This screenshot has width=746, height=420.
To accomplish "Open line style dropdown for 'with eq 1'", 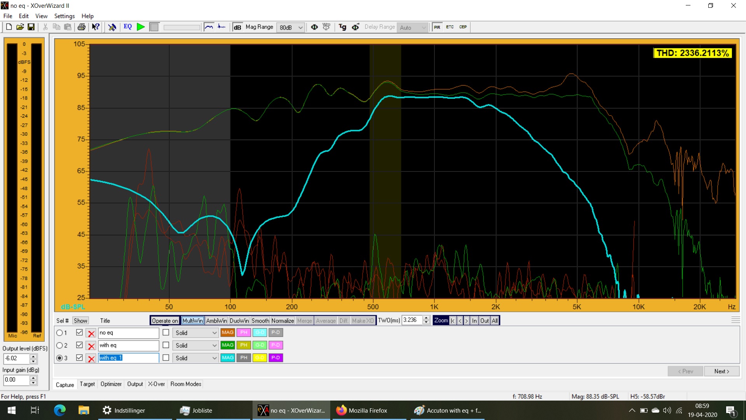I will tap(196, 358).
